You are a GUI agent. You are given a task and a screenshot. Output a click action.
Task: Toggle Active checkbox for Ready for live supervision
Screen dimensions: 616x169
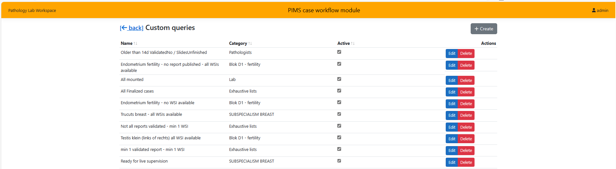(x=339, y=161)
